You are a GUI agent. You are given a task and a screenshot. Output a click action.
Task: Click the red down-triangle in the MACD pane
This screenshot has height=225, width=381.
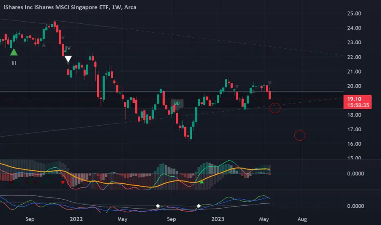[x=63, y=182]
